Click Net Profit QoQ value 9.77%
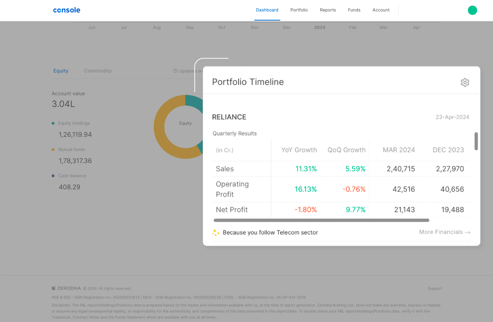This screenshot has width=493, height=322. (x=356, y=210)
